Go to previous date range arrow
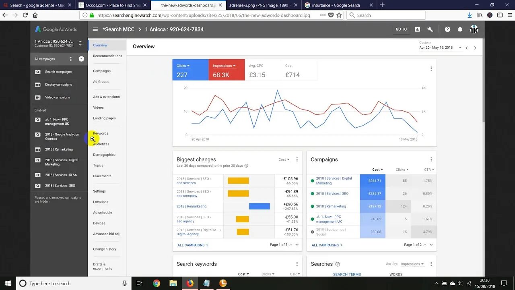This screenshot has width=515, height=290. (x=467, y=48)
